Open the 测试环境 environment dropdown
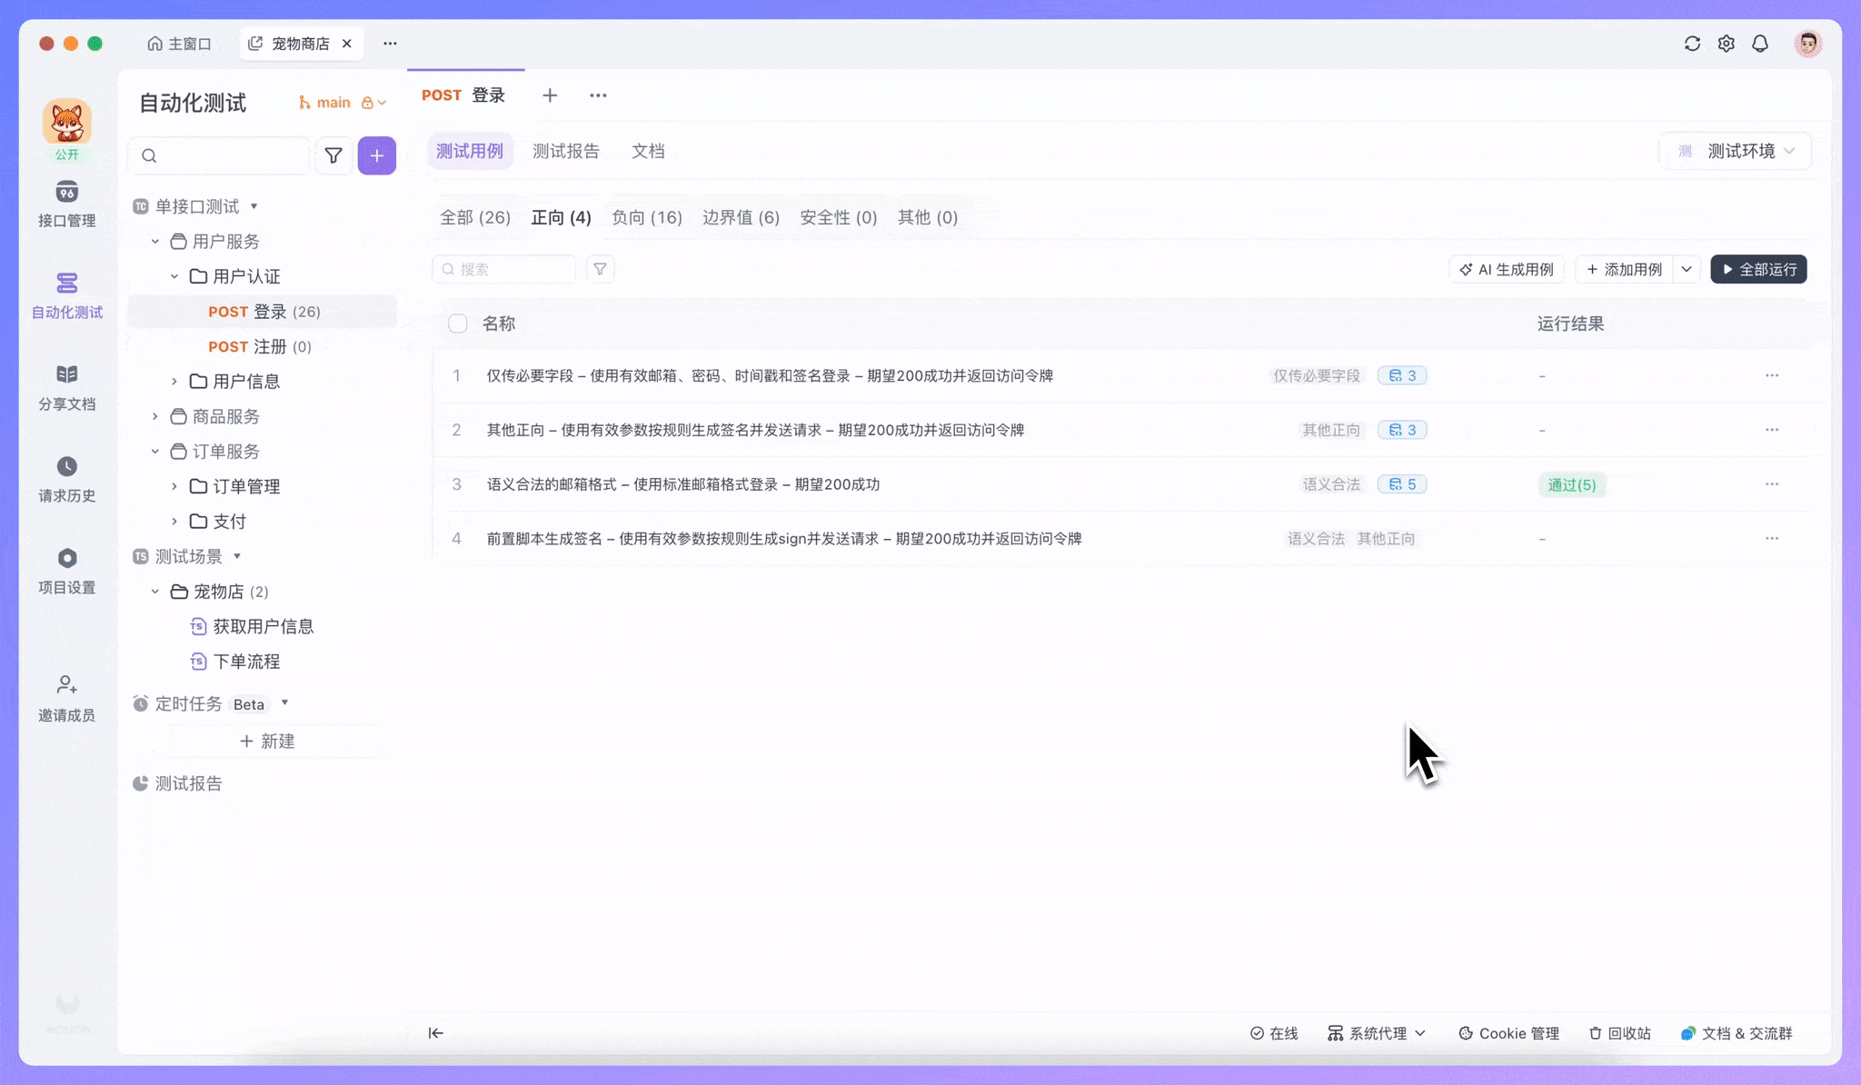 click(x=1739, y=151)
